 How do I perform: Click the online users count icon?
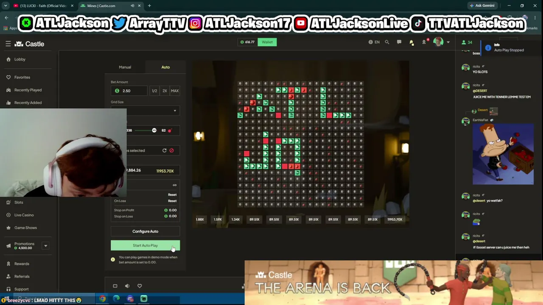coord(464,42)
